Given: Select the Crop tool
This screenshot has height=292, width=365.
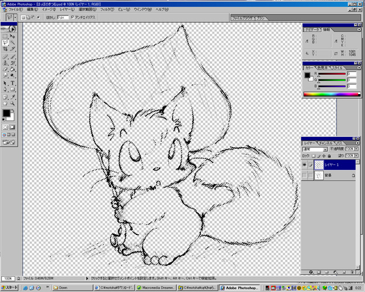Looking at the screenshot, I should click(x=5, y=49).
